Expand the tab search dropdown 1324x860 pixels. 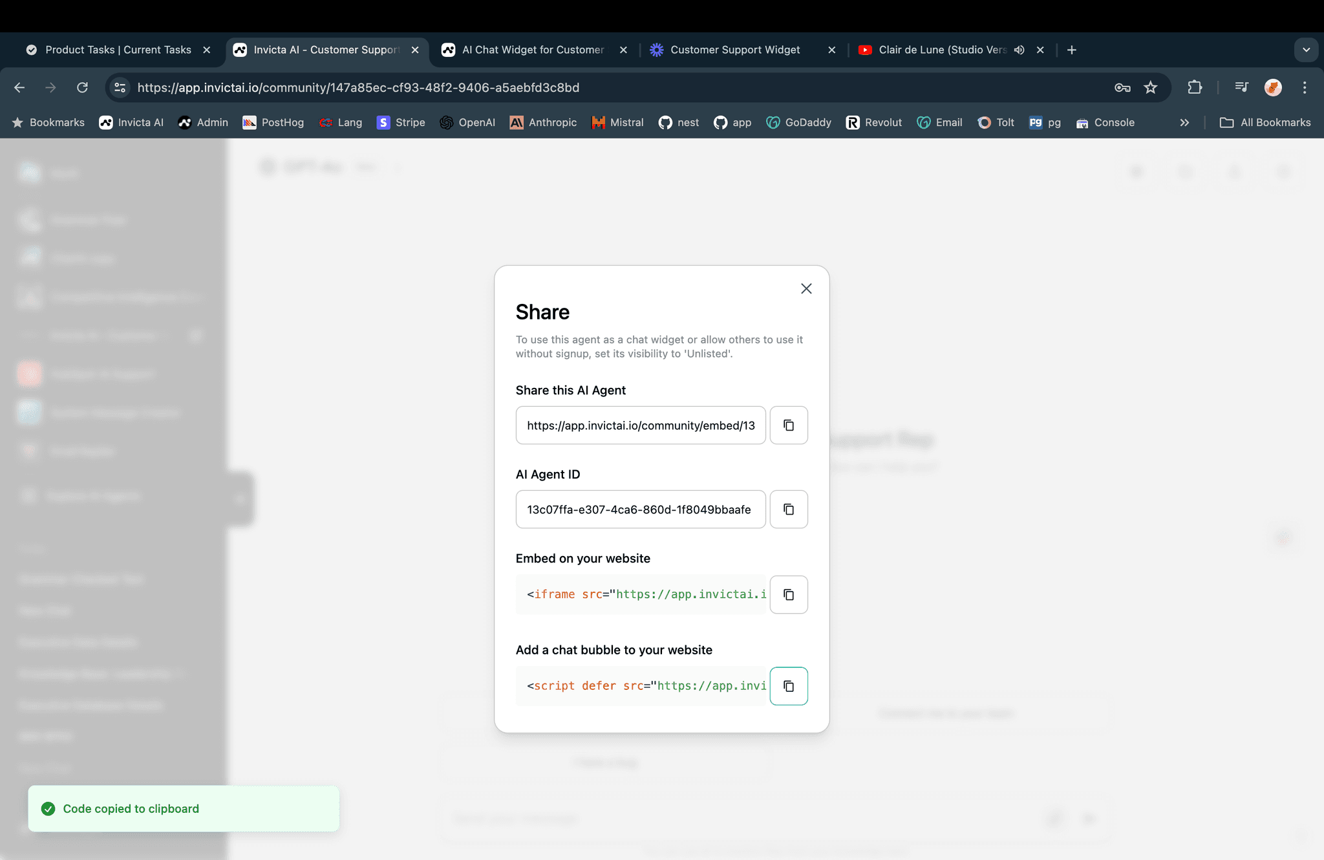point(1306,50)
